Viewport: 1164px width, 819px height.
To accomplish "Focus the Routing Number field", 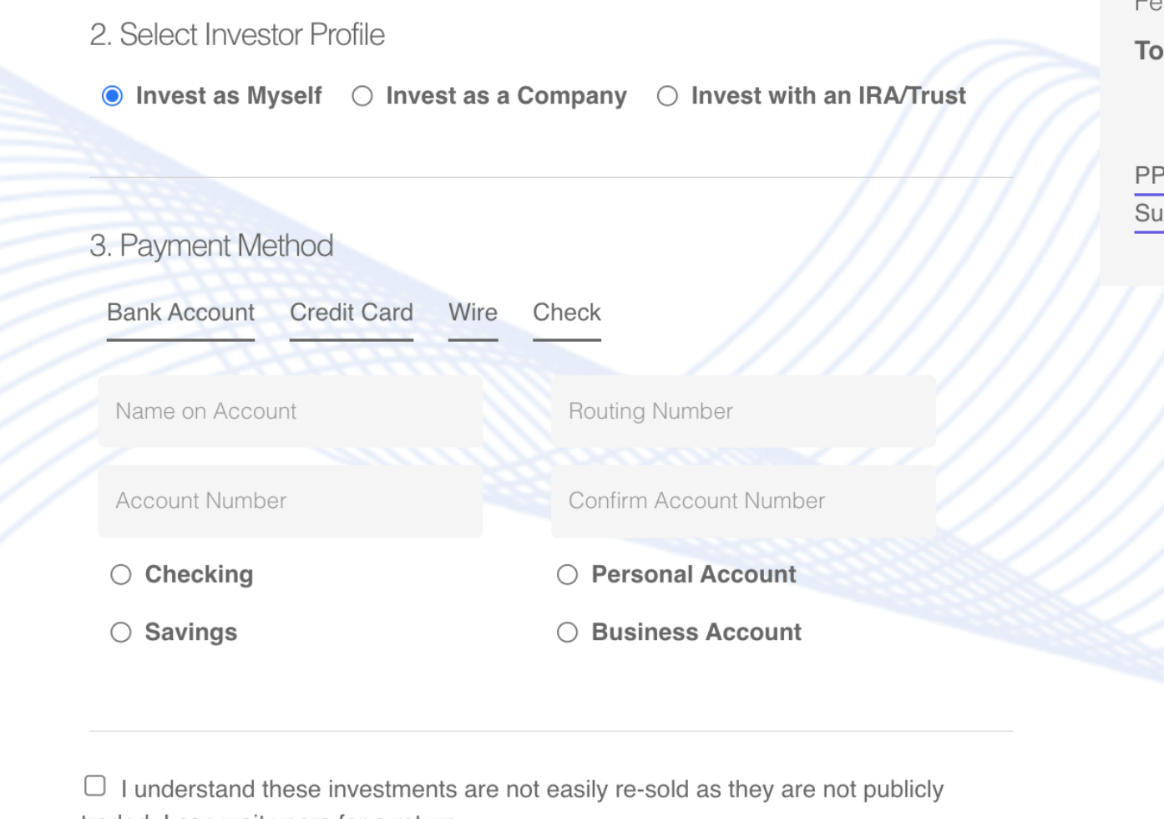I will pos(743,411).
